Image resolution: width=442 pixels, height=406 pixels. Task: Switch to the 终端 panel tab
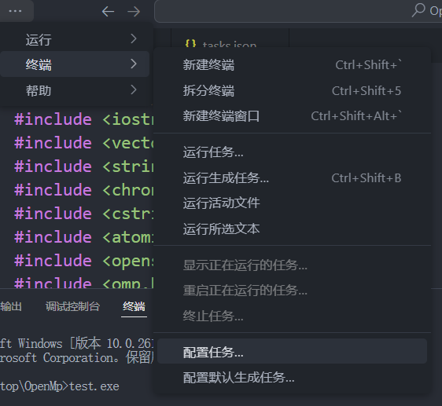click(134, 306)
